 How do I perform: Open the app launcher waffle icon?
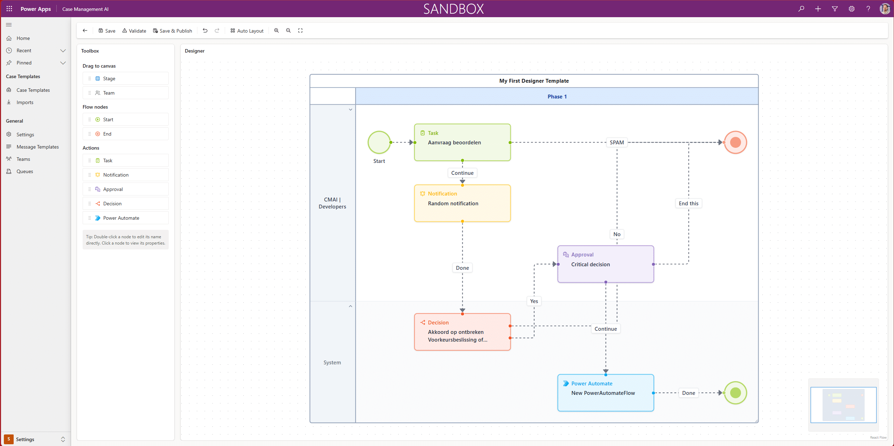coord(9,9)
